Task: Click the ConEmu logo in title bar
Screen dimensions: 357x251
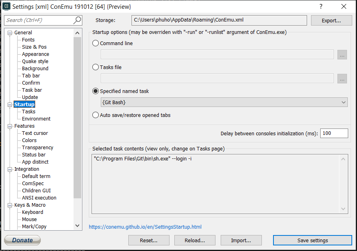Action: [x=6, y=6]
